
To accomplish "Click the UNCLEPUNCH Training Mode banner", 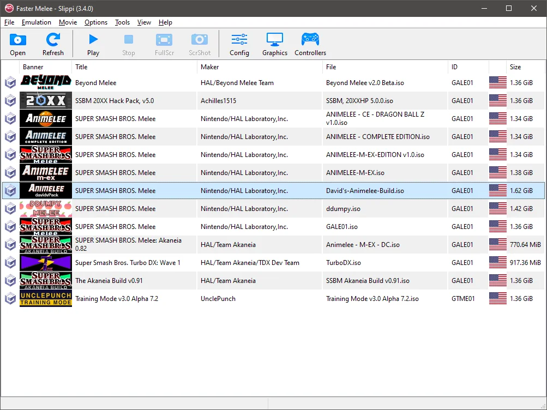I will (x=45, y=298).
